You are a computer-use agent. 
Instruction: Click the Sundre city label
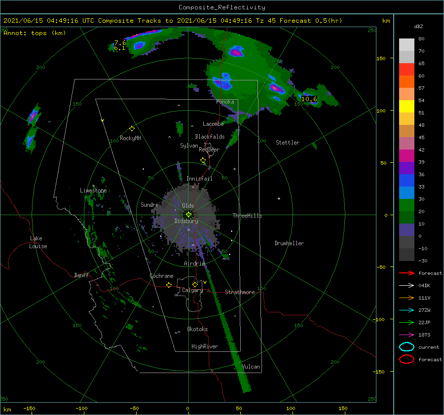click(x=149, y=205)
